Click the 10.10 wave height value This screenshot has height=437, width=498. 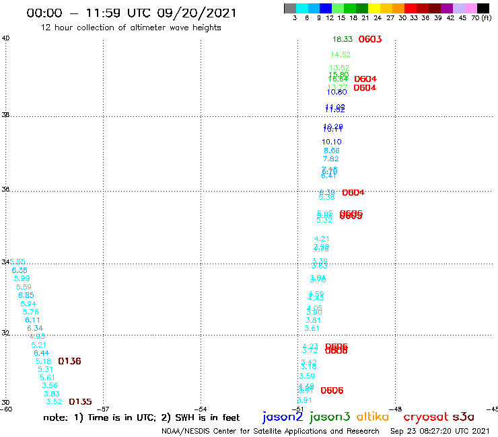click(332, 142)
